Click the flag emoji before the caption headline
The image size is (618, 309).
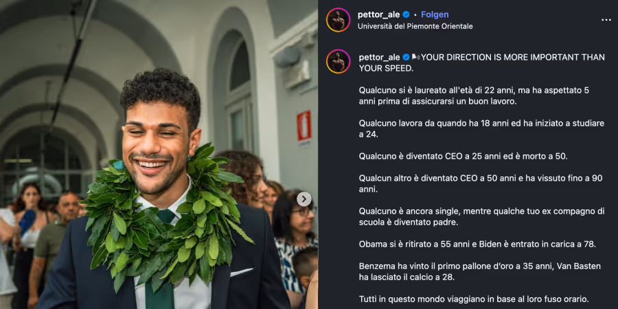tap(415, 58)
